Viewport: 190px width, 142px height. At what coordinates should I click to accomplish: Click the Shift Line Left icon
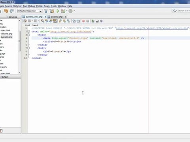click(x=74, y=21)
